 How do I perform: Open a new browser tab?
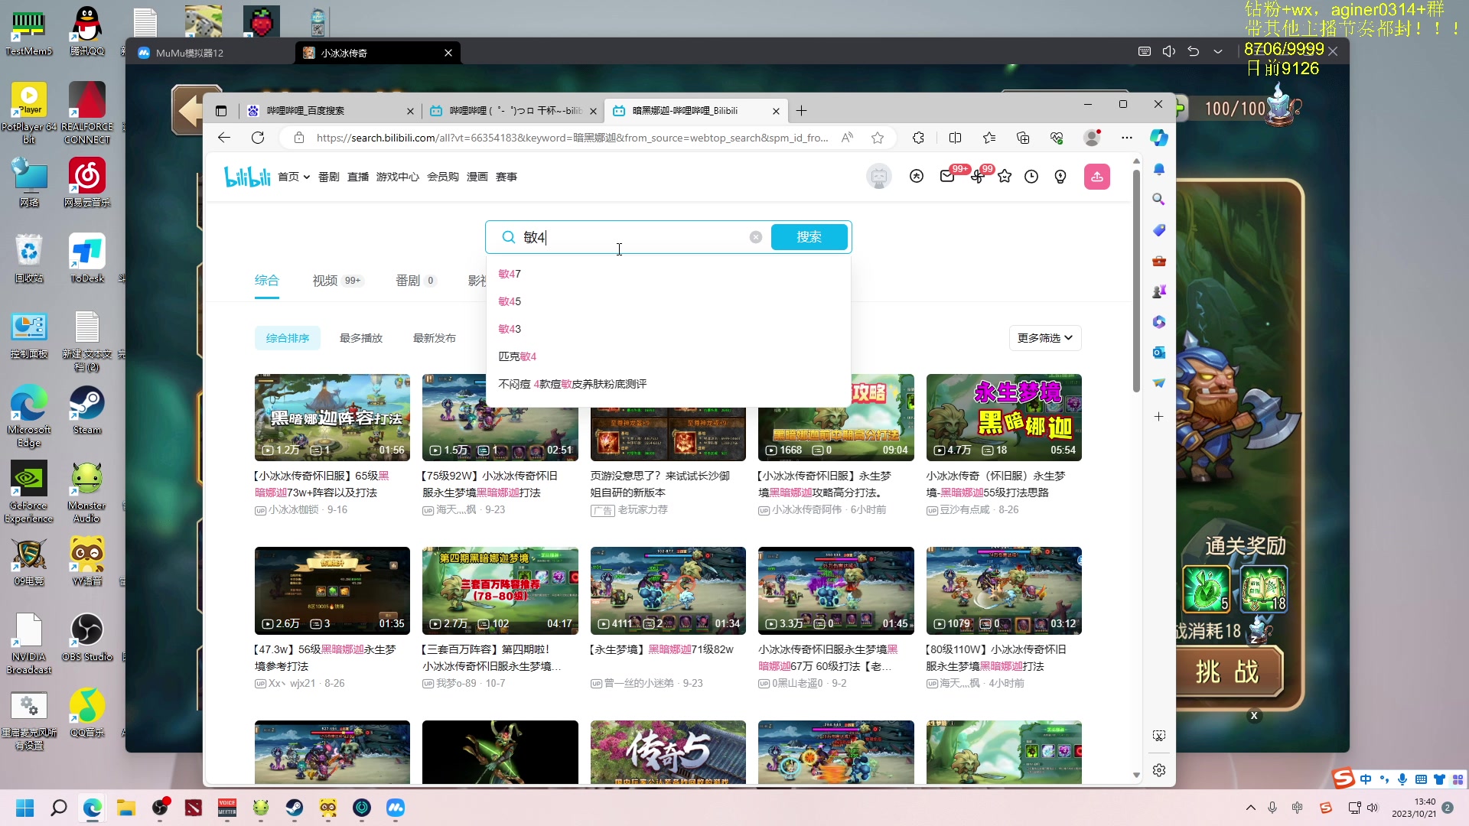point(801,111)
